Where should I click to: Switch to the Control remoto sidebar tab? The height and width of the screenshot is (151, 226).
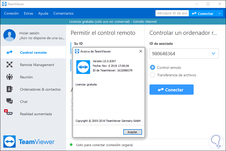coord(33,52)
